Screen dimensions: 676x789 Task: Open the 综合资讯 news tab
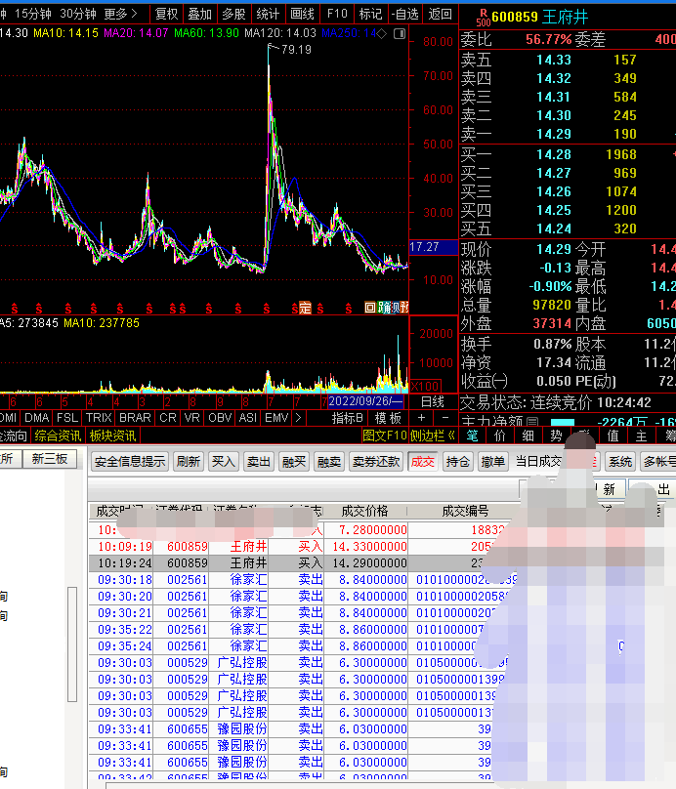(58, 436)
